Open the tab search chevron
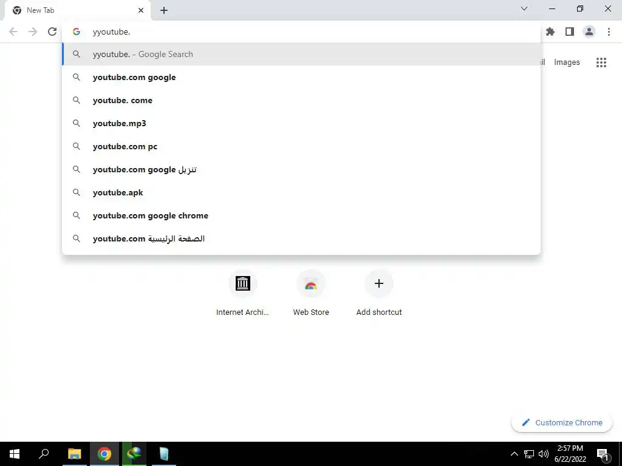The height and width of the screenshot is (466, 622). pos(524,8)
